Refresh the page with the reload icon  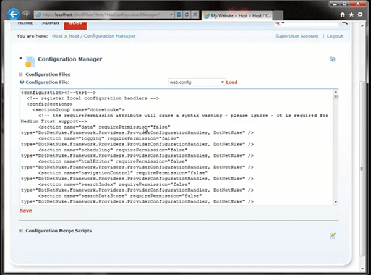point(187,14)
